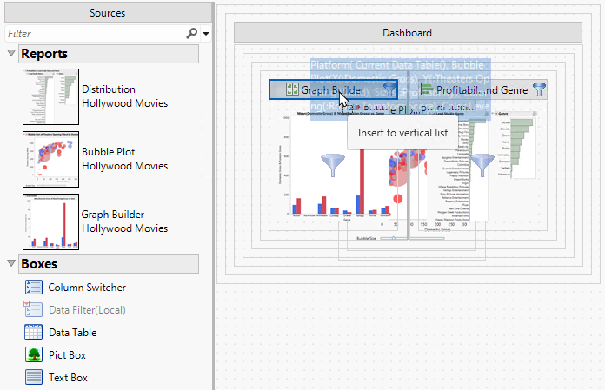Click the Distribution Hollywood Movies label

pyautogui.click(x=124, y=96)
